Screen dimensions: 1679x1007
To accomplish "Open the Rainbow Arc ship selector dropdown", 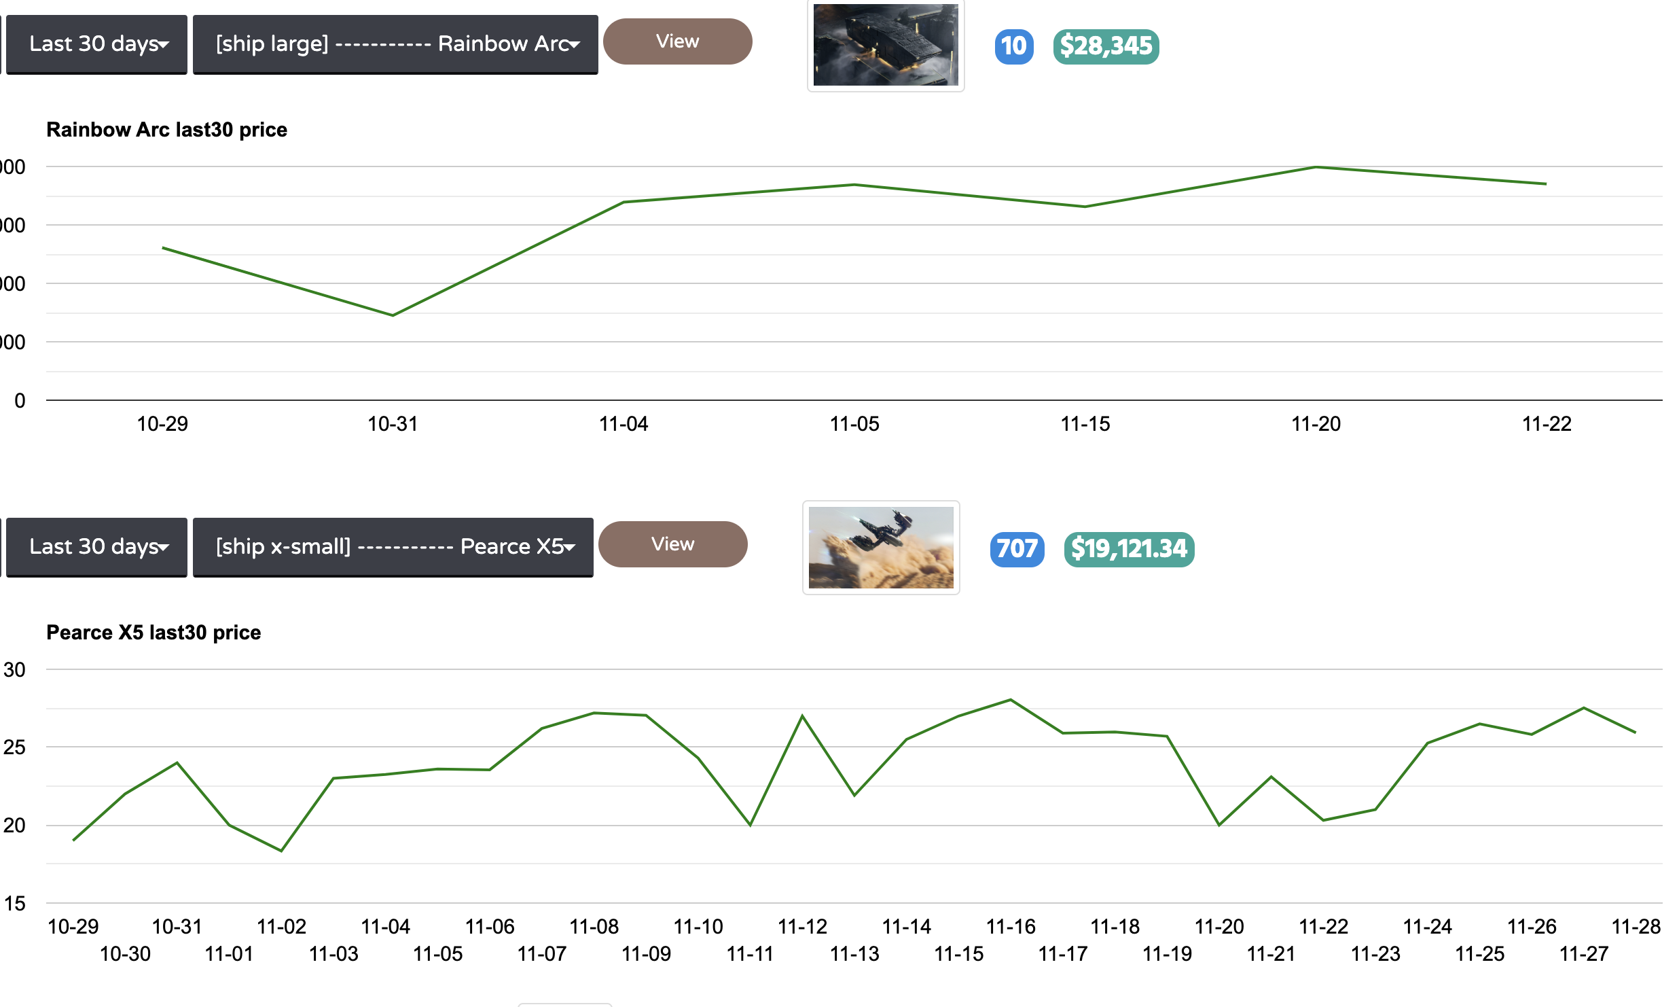I will (395, 43).
